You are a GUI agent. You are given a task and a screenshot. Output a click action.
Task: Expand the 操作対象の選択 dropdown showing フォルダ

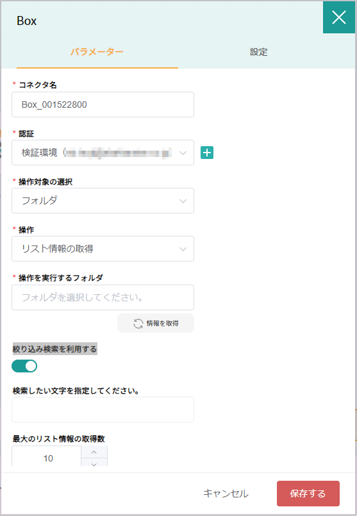tap(103, 201)
